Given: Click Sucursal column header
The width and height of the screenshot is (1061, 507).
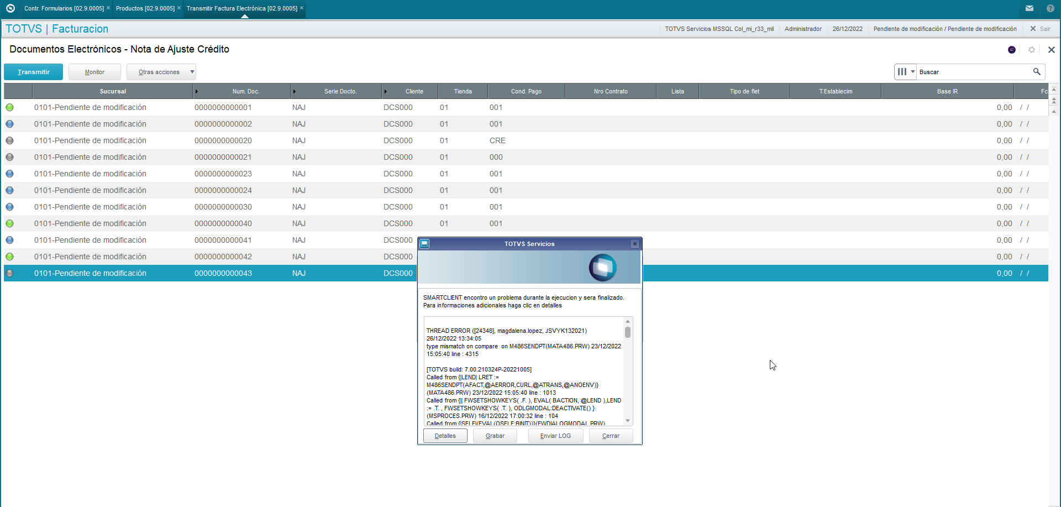Looking at the screenshot, I should tap(113, 91).
